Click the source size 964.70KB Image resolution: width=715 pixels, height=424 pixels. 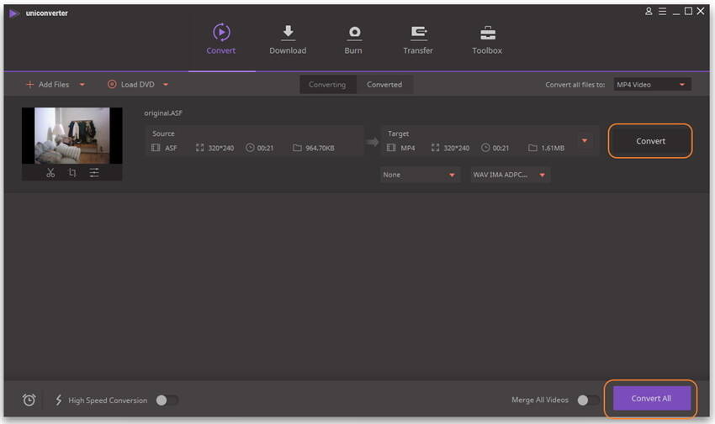tap(320, 148)
